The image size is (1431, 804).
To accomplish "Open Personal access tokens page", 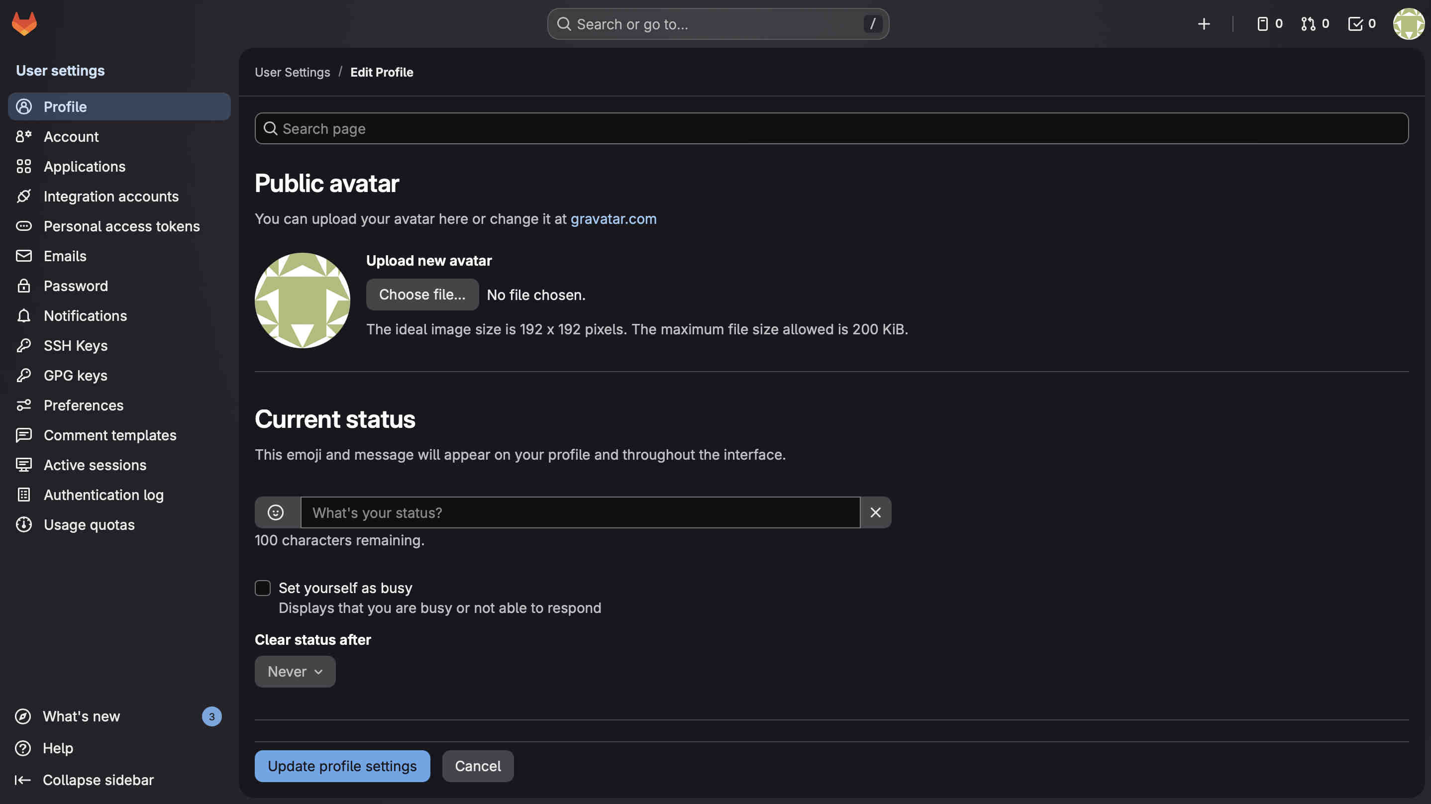I will coord(121,226).
